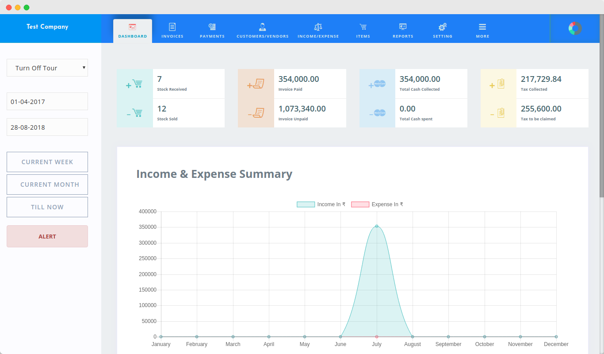Select the Till Now range button
604x354 pixels.
point(47,207)
